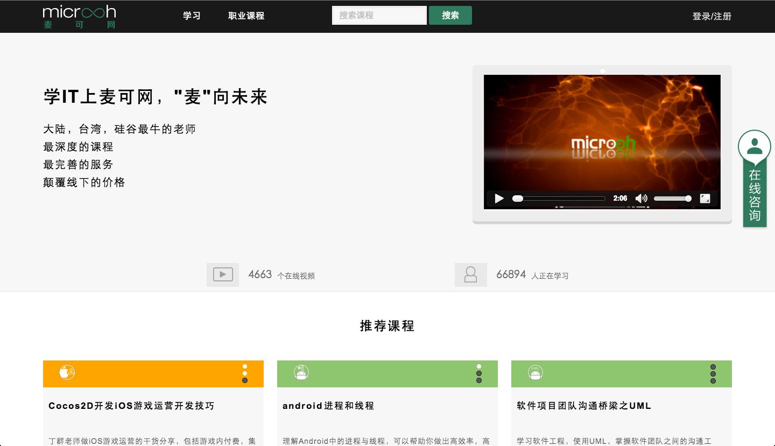Image resolution: width=775 pixels, height=446 pixels.
Task: Click the Android icon on android进程和线程 card
Action: (301, 372)
